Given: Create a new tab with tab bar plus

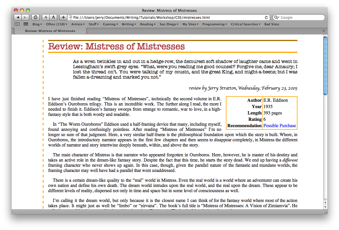Looking at the screenshot, I should [x=323, y=31].
